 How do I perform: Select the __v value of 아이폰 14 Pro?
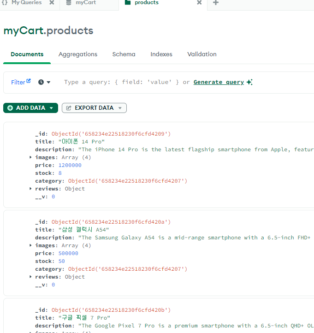pyautogui.click(x=53, y=196)
